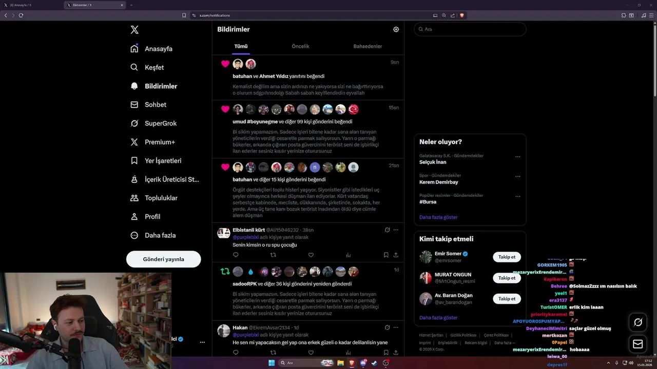Open Gizlilik Politikası footer link
Image resolution: width=657 pixels, height=369 pixels.
[463, 335]
